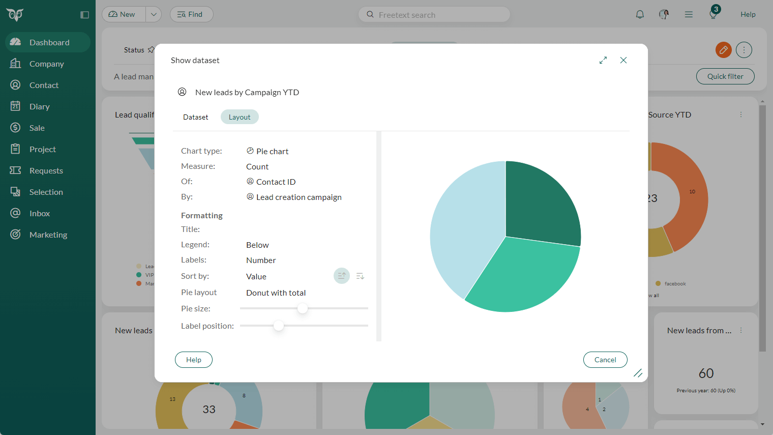This screenshot has width=773, height=435.
Task: Open the hamburger menu in the top bar
Action: [689, 14]
